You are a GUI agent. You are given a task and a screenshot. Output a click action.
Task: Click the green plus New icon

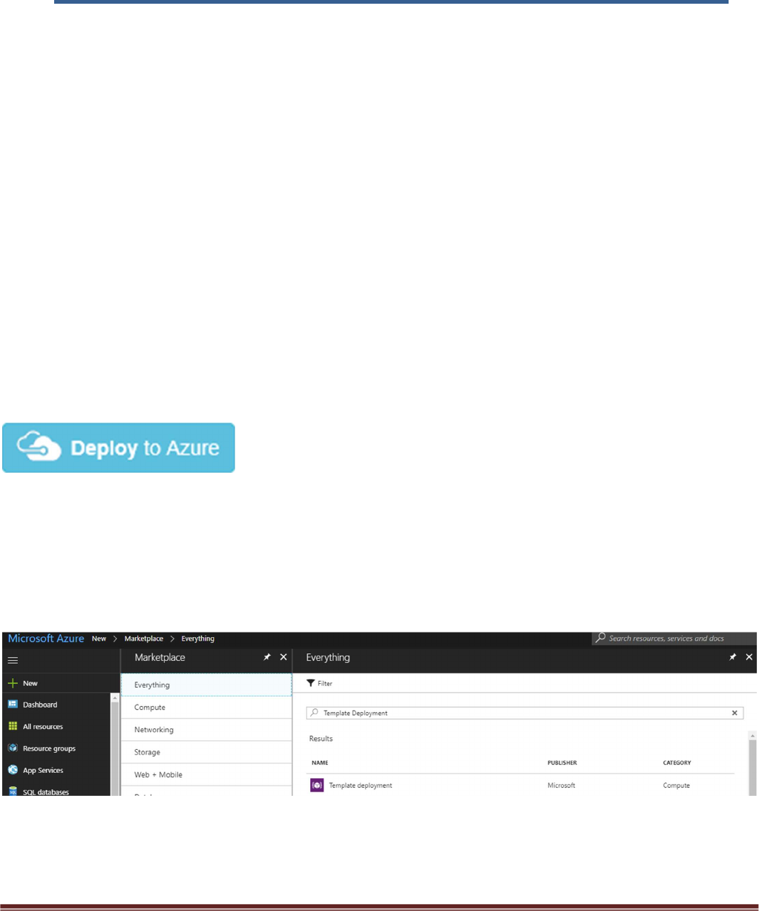pos(13,683)
